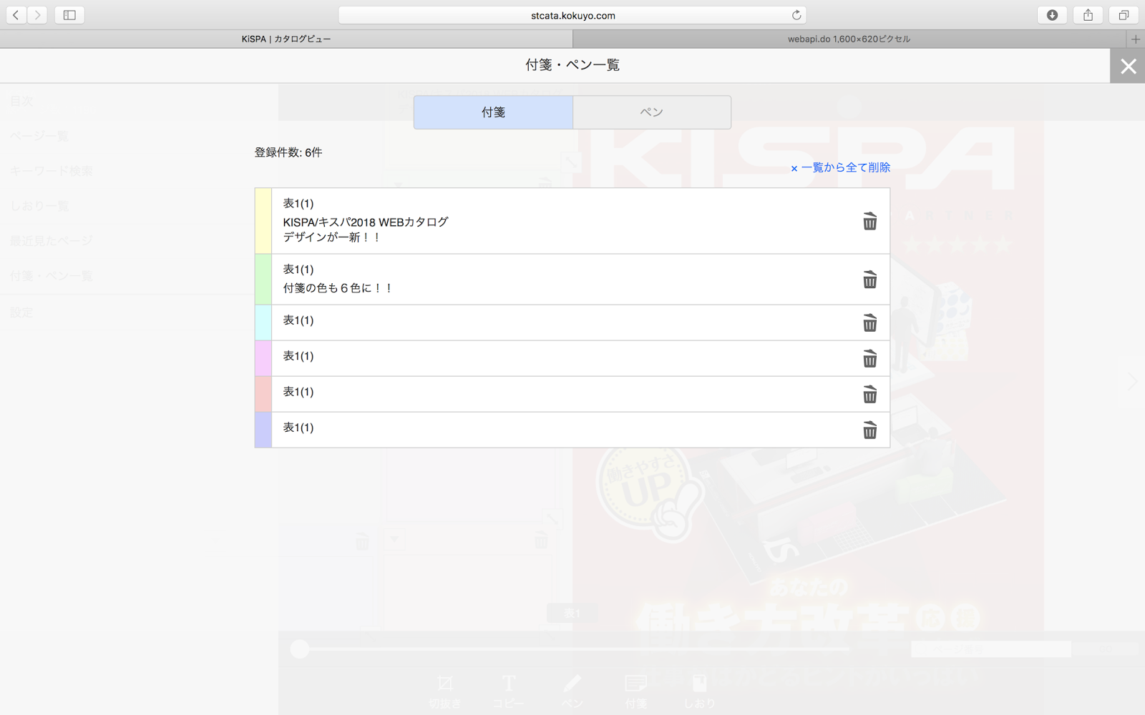Screen dimensions: 1145x715
Task: Click the trash icon on the purple note row
Action: 869,430
